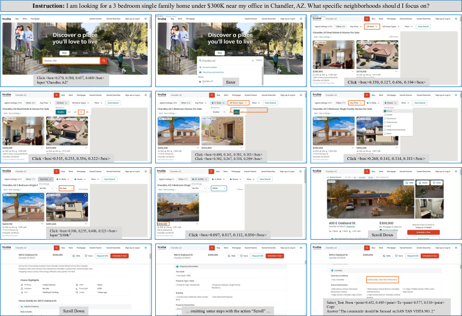
Task: Click Cancel beside the Chandler, AZ suggestions
Action: (x=259, y=60)
